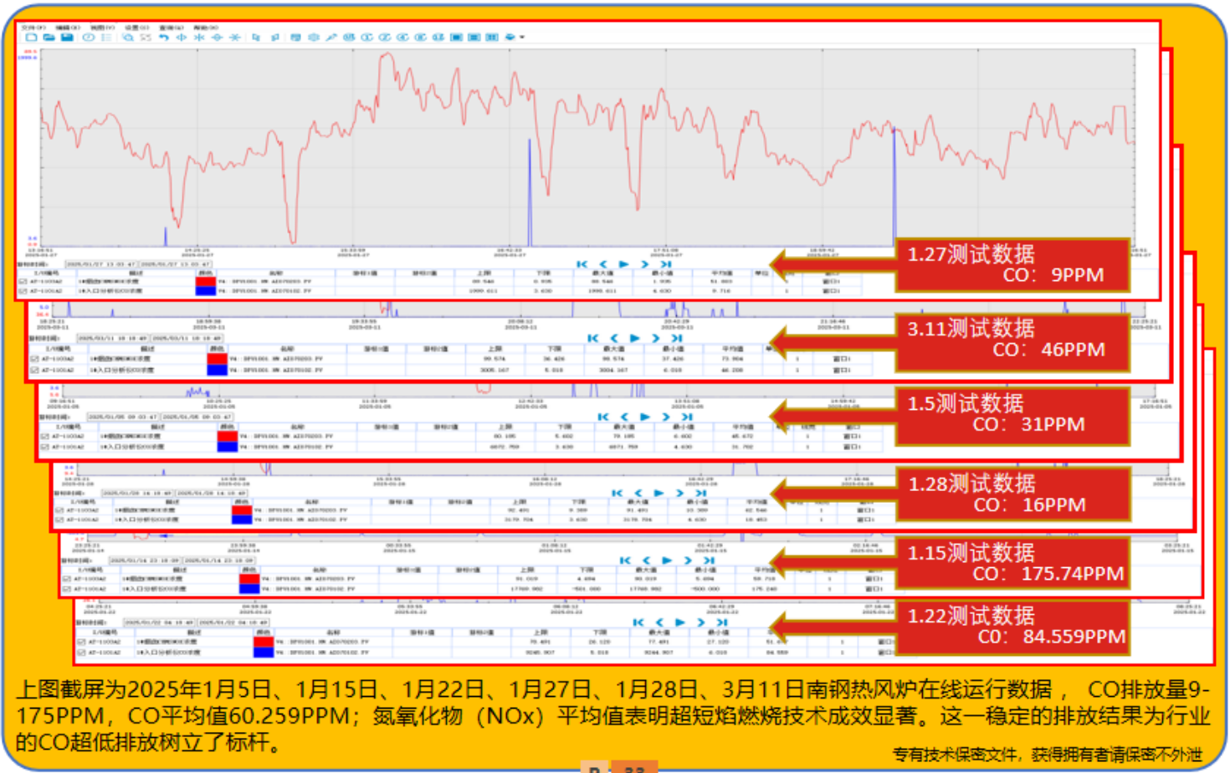
Task: Toggle second row checkbox in the 1.27 window
Action: (x=23, y=291)
